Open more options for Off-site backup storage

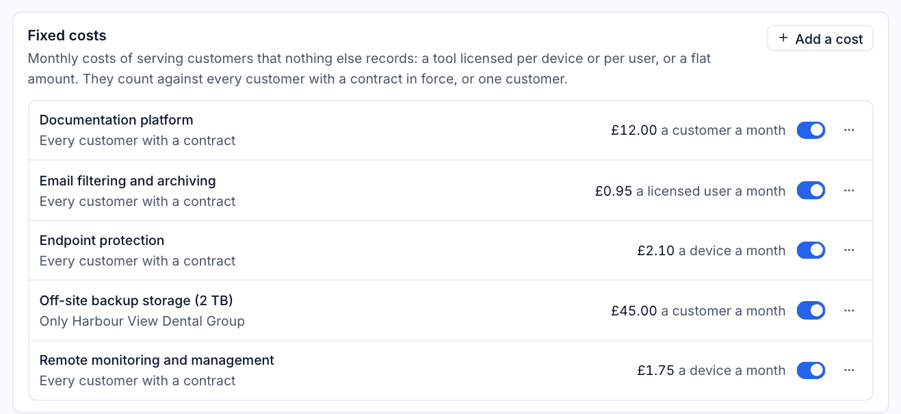[849, 311]
